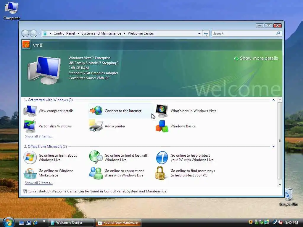Click the large computer image in banner
This screenshot has width=303, height=227.
(44, 70)
